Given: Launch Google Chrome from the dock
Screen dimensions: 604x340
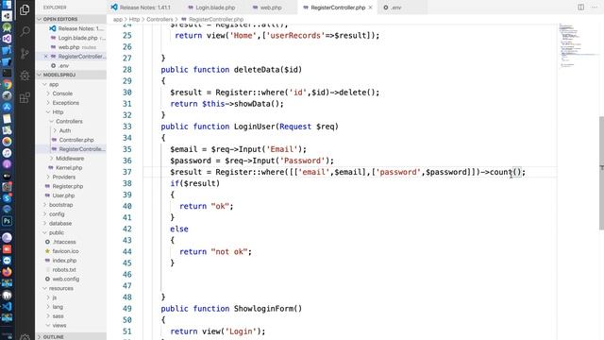Looking at the screenshot, I should coord(7,84).
